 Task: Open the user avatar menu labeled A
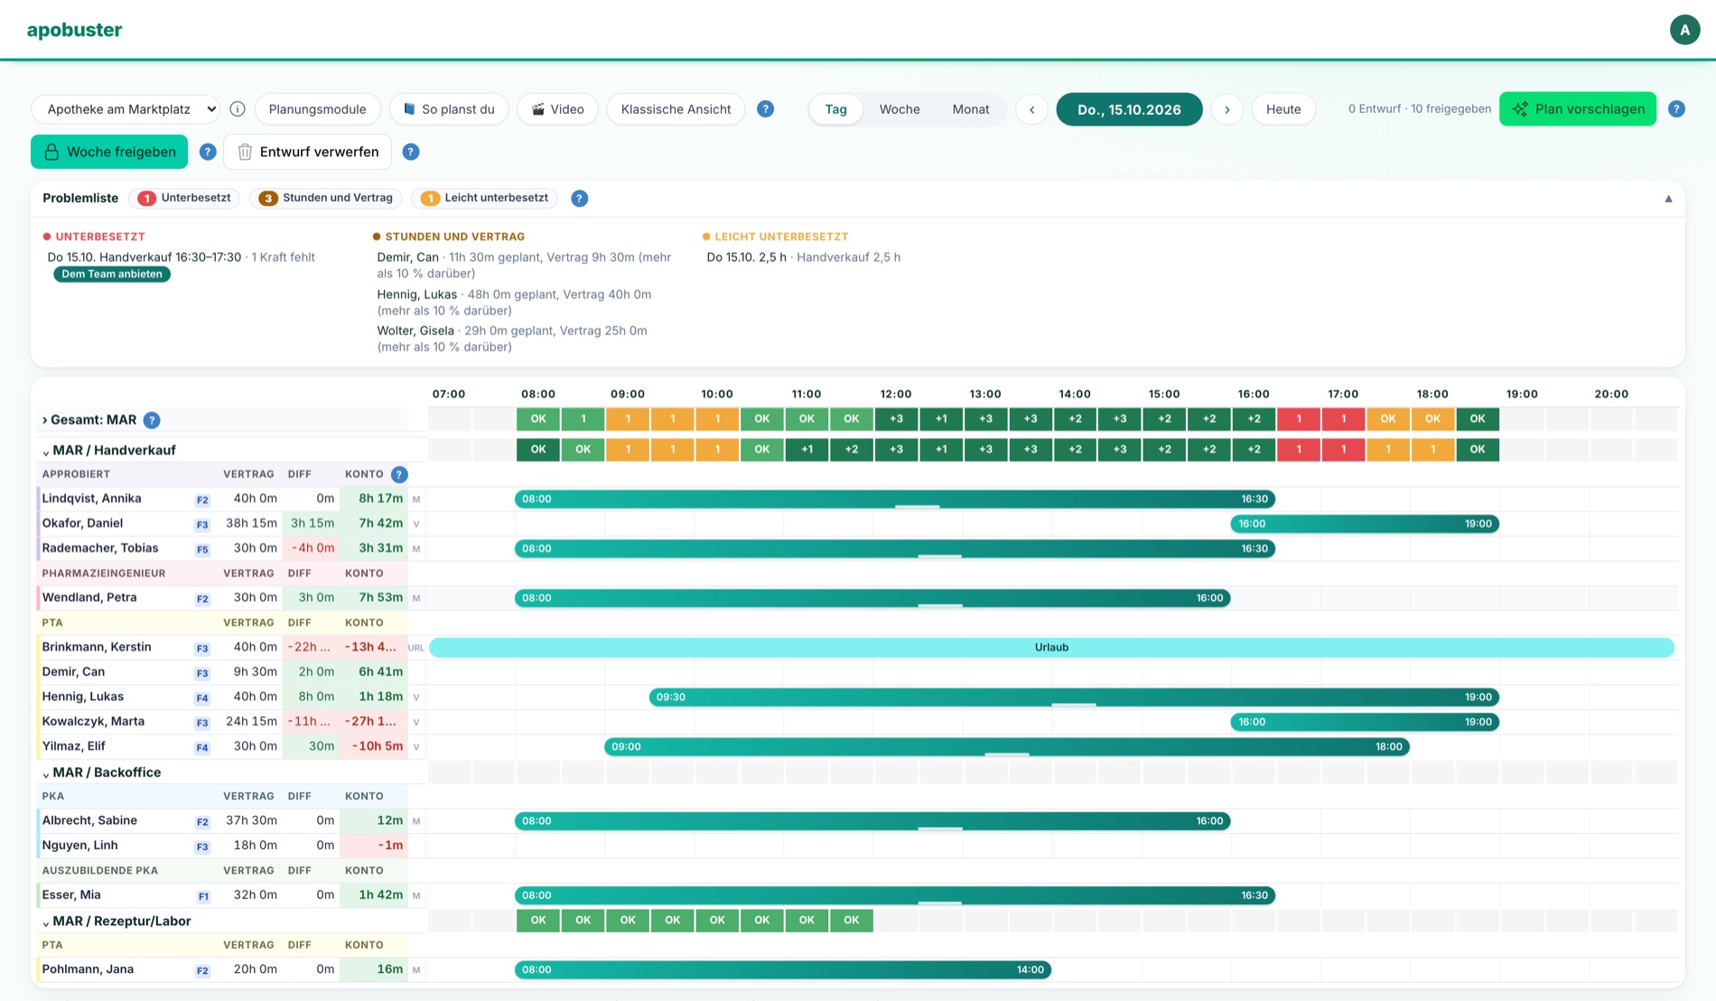(x=1684, y=30)
